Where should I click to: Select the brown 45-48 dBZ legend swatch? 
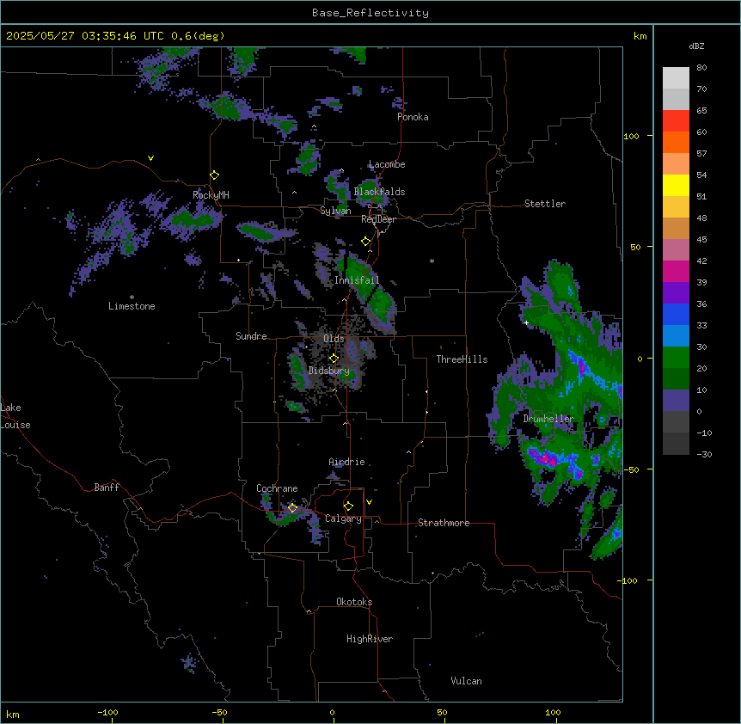(676, 228)
